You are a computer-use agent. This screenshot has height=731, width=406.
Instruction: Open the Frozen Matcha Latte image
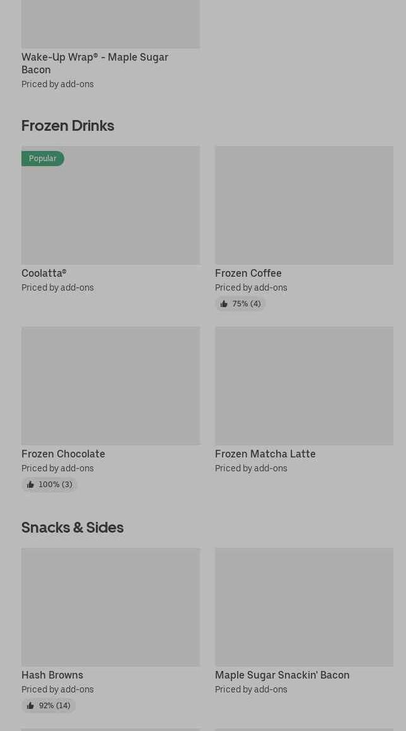[304, 385]
